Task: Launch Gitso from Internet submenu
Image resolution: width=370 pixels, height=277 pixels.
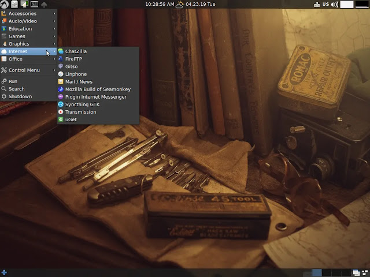Action: coord(98,66)
